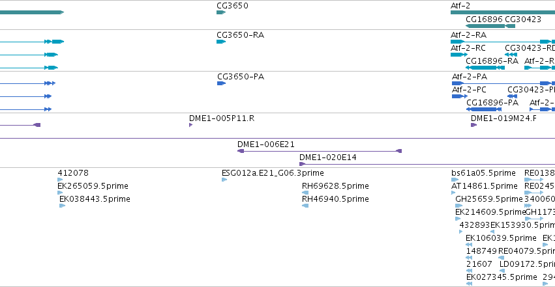Select the CG16896-RA transcript feature

click(485, 68)
